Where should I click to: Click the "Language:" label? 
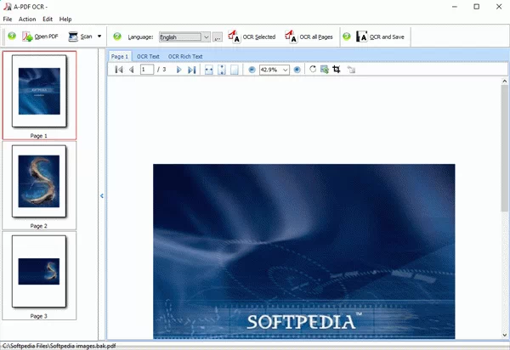click(x=140, y=37)
